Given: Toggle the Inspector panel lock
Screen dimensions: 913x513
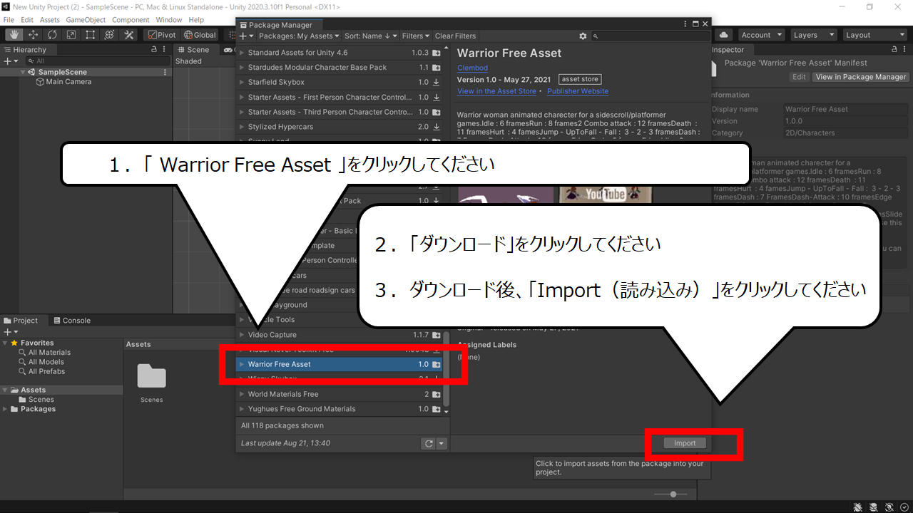Looking at the screenshot, I should click(894, 50).
